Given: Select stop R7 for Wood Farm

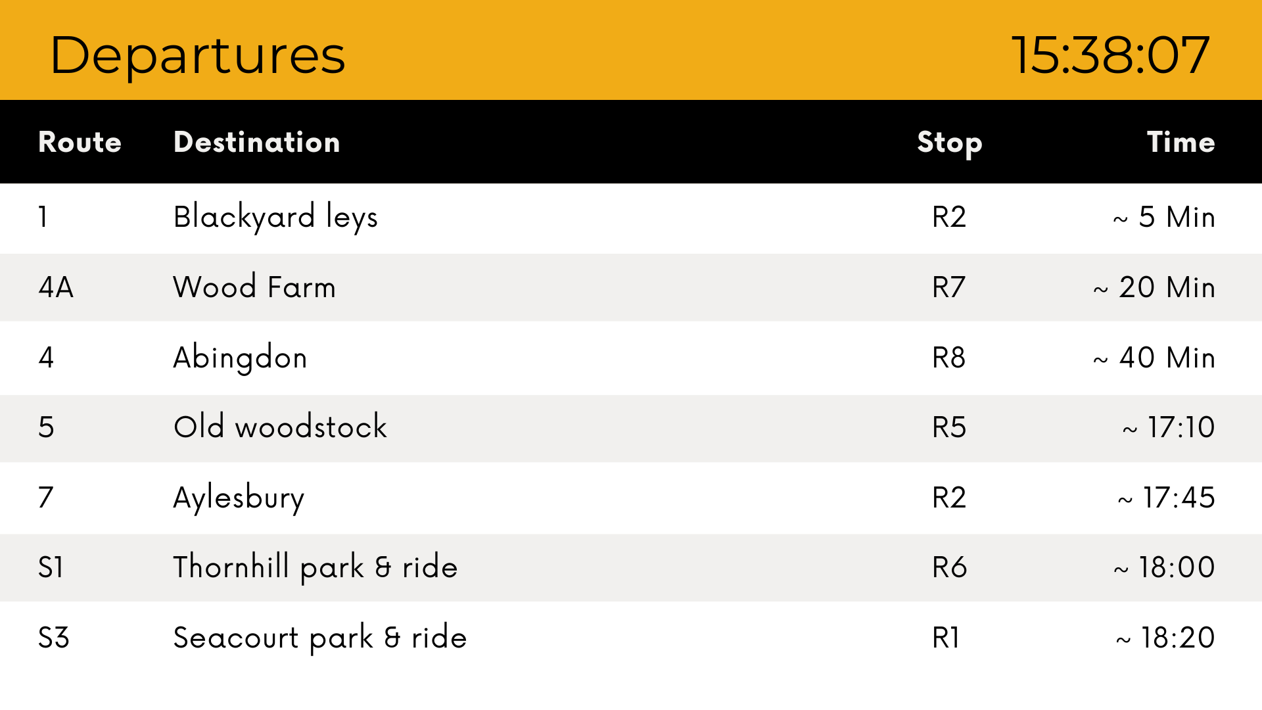Looking at the screenshot, I should pos(948,287).
